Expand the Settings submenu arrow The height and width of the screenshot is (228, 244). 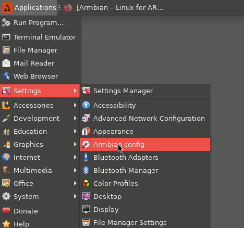point(75,91)
